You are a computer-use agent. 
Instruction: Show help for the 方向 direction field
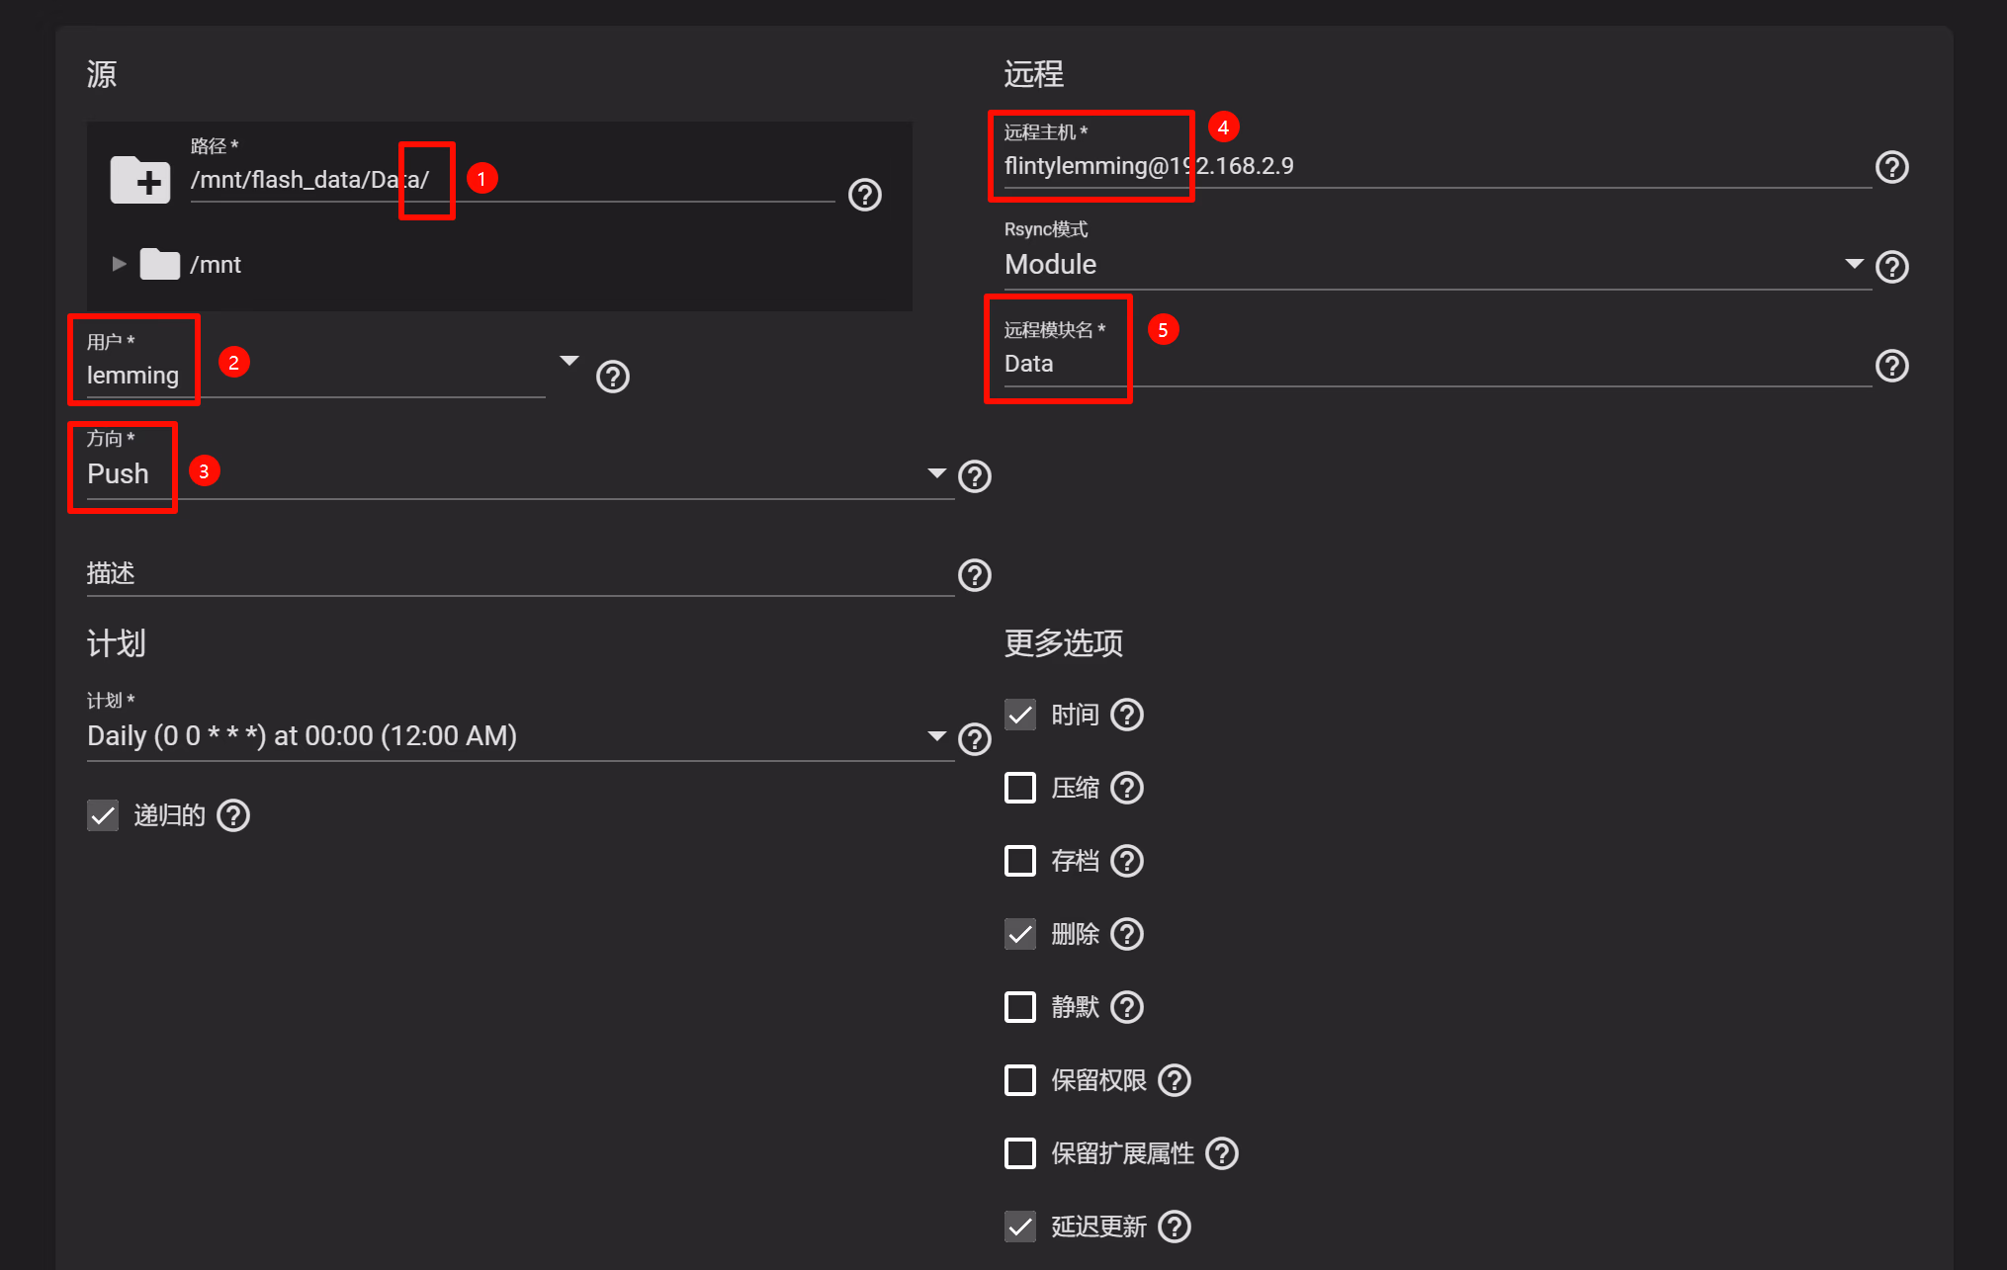click(975, 476)
